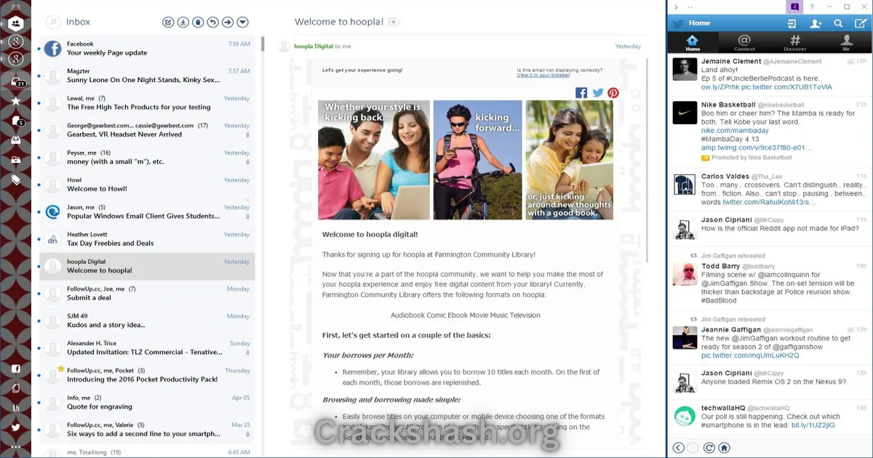Toggle the purple chat notification panel button

click(794, 7)
